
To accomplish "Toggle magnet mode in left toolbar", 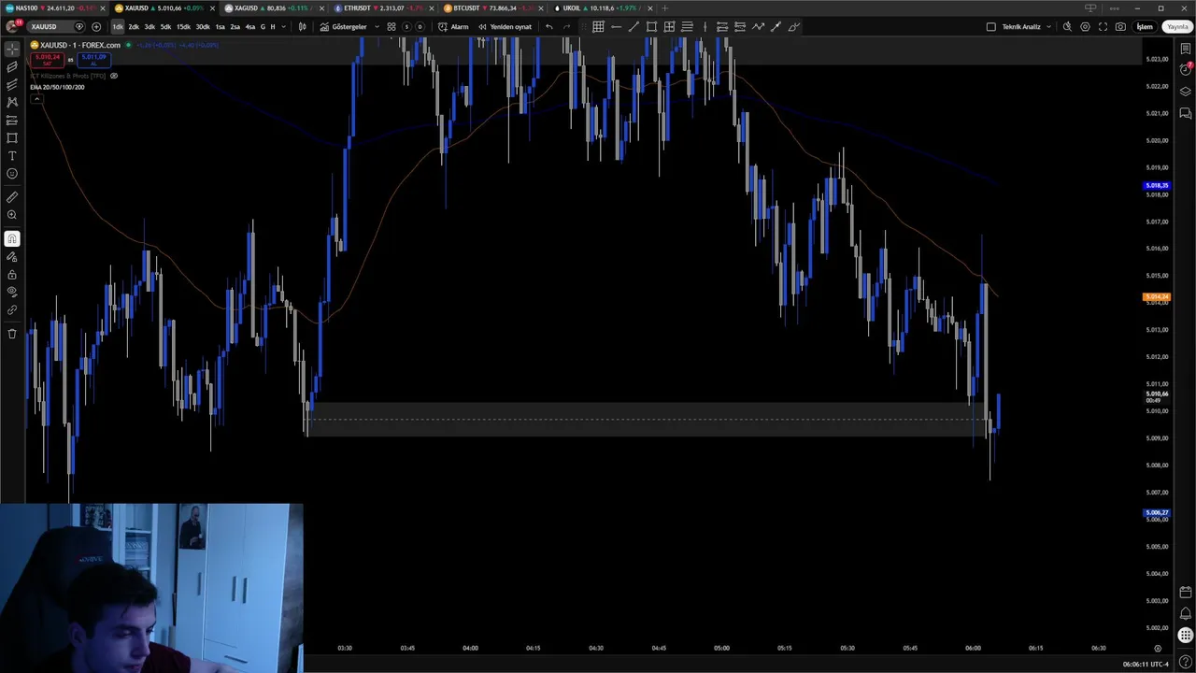I will point(12,239).
